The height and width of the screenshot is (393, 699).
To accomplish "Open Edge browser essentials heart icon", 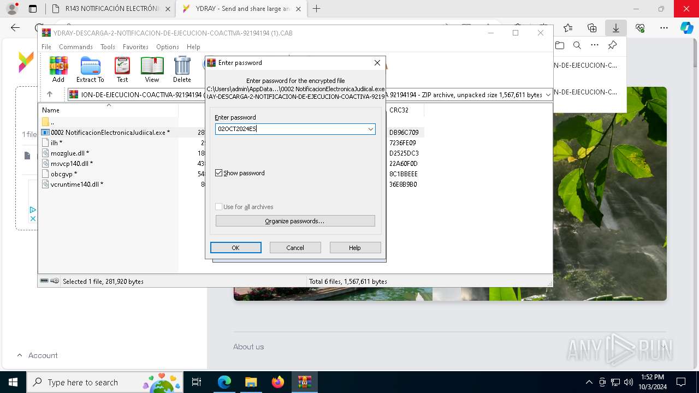I will (640, 28).
